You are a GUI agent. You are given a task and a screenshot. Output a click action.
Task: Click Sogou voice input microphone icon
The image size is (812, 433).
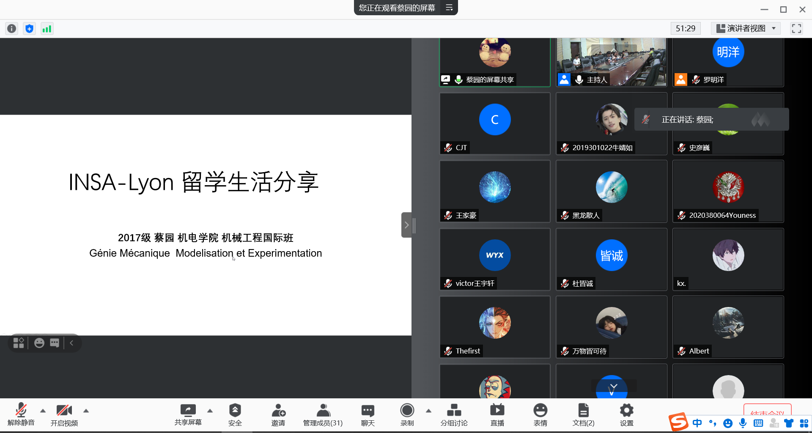(743, 423)
